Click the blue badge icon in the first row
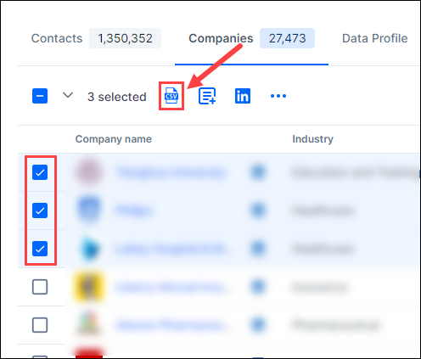 [x=257, y=172]
